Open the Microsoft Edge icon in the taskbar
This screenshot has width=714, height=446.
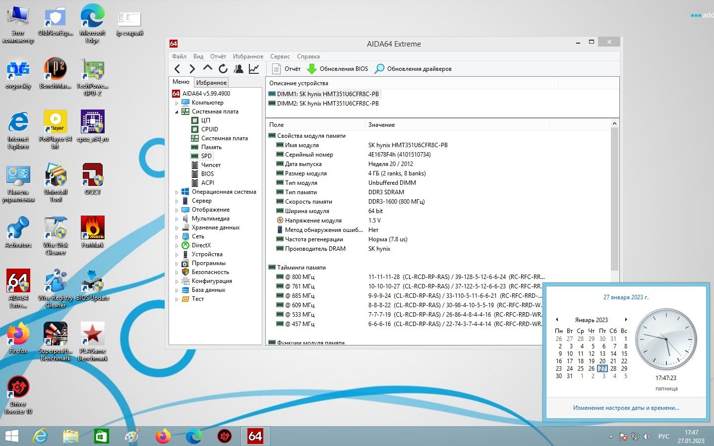click(x=193, y=436)
